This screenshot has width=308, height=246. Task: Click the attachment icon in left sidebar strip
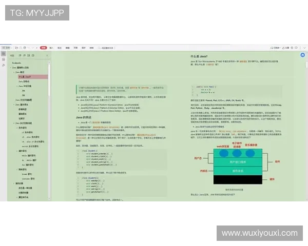coord(4,65)
